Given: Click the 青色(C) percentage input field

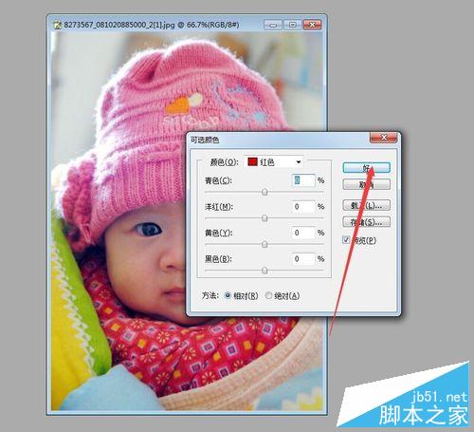Looking at the screenshot, I should (x=303, y=180).
